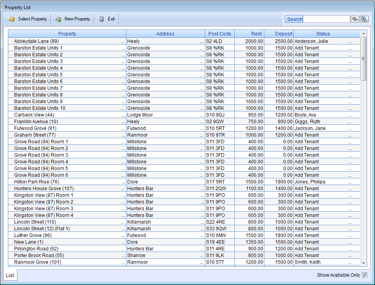Click Add Tenant for Porter Brook Road (55)
Screen dimensions: 375x285
pos(306,255)
